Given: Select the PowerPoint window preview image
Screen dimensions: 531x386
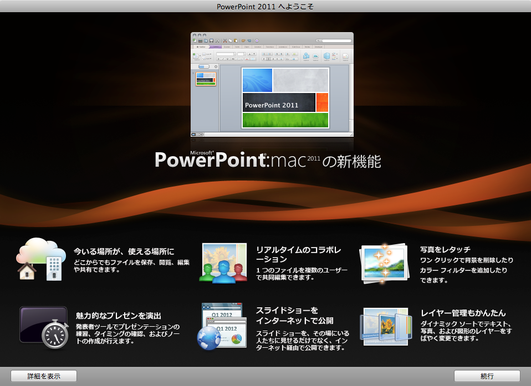Looking at the screenshot, I should point(272,85).
